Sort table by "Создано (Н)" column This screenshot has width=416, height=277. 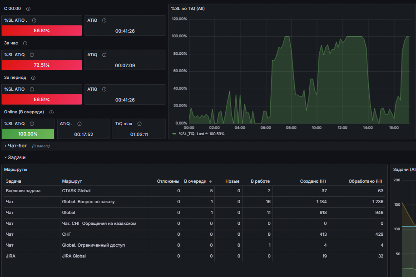coord(313,181)
